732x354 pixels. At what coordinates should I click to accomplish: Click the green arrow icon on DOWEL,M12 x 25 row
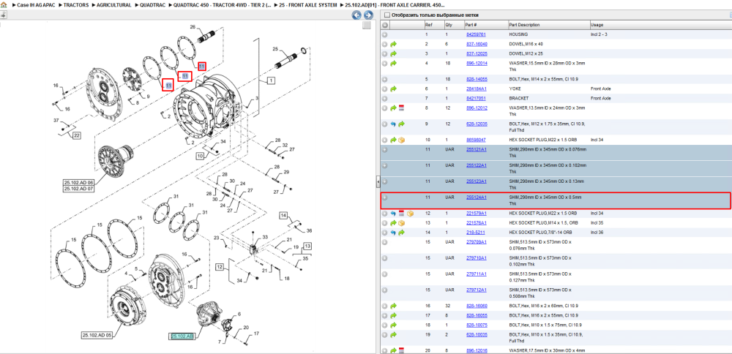(x=393, y=53)
